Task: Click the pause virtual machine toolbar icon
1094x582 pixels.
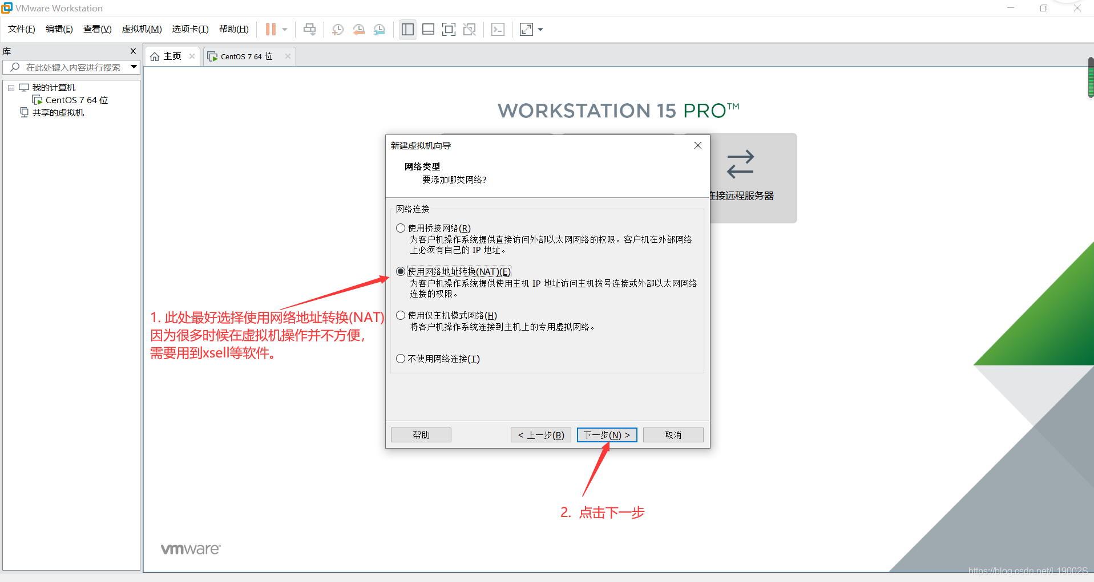Action: coord(271,29)
